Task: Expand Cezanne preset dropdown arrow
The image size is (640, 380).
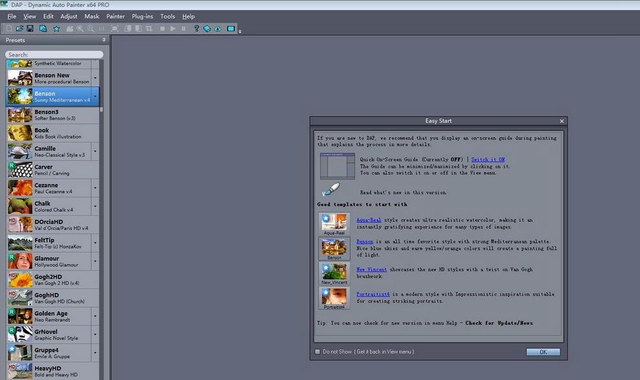Action: coord(95,188)
